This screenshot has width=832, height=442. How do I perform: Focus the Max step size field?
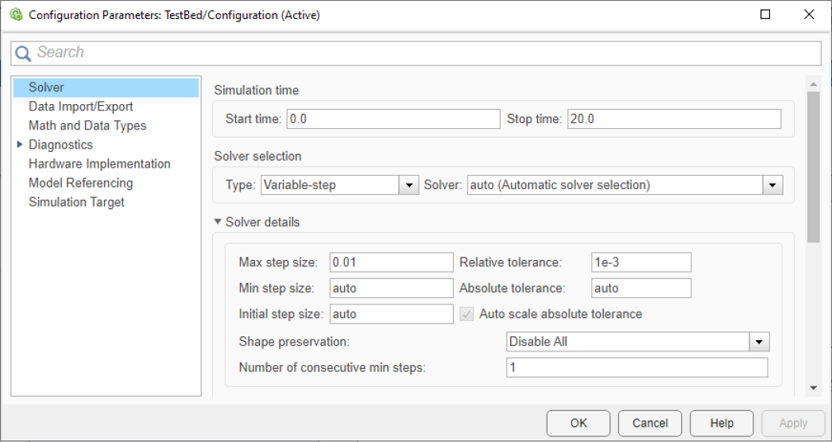[x=391, y=262]
